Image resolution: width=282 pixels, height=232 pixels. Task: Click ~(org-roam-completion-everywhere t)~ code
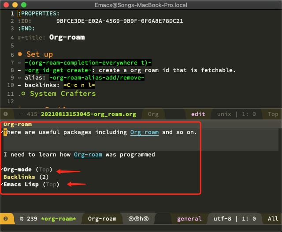(88, 63)
